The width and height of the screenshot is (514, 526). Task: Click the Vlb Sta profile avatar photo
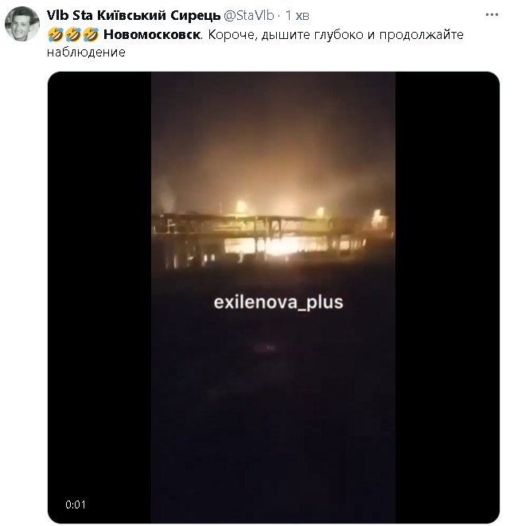pyautogui.click(x=22, y=24)
